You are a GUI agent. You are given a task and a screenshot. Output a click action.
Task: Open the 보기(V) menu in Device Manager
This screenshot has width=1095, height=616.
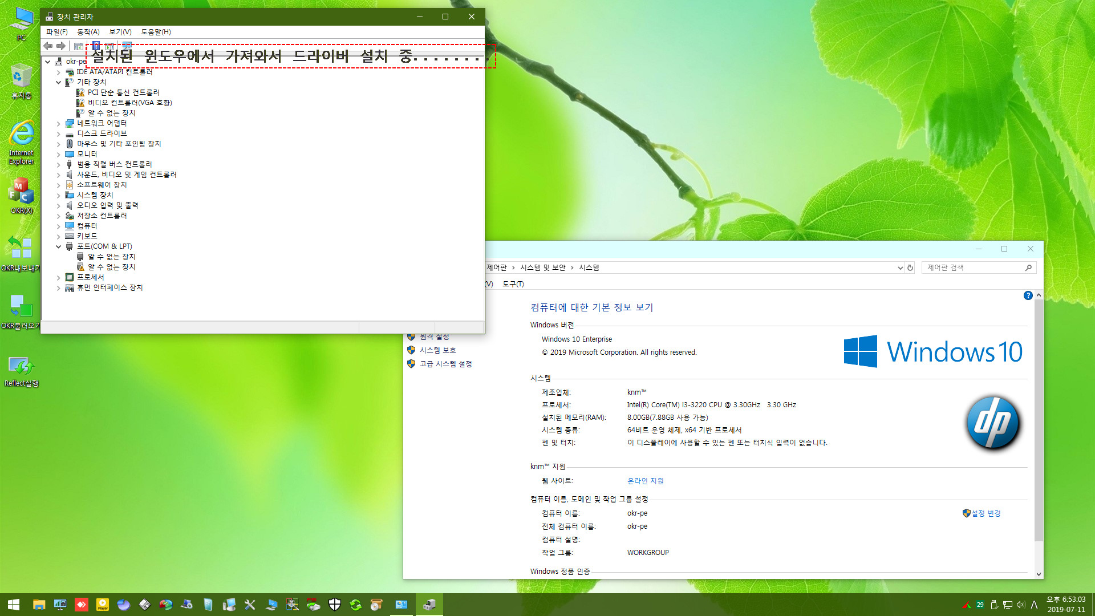[120, 32]
